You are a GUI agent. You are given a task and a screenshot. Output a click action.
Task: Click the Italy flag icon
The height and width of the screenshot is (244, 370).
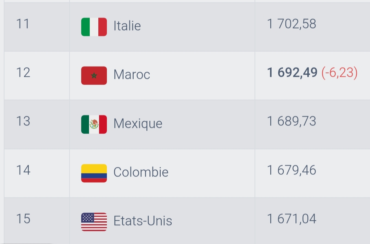tap(94, 27)
